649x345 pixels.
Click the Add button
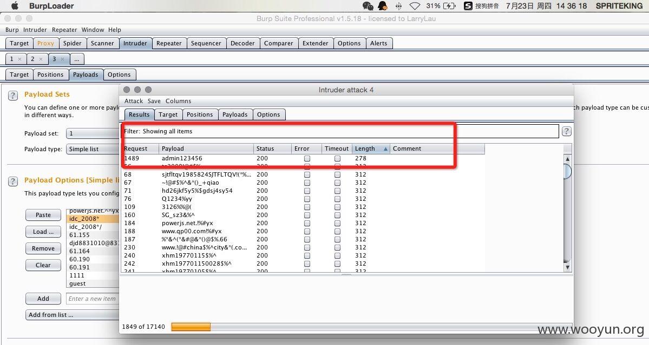(x=43, y=299)
